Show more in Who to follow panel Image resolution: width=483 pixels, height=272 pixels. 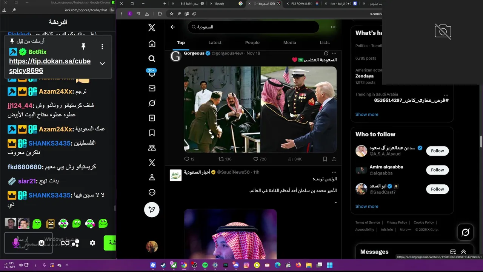(x=367, y=206)
